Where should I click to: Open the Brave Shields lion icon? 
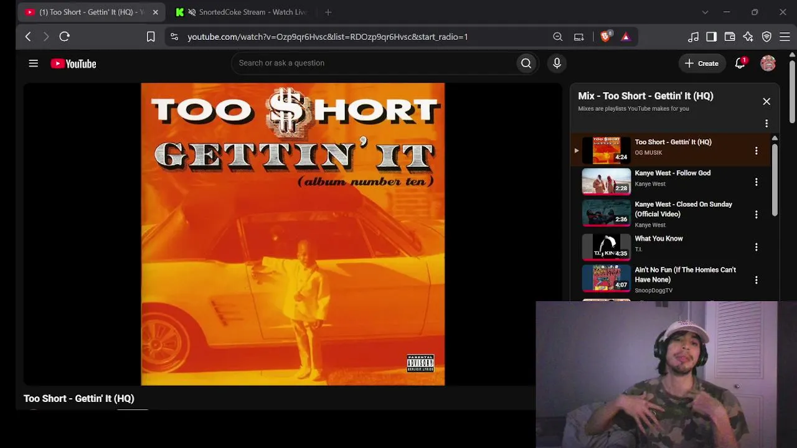(605, 37)
